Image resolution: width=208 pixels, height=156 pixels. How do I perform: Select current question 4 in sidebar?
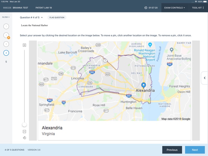tap(6, 53)
